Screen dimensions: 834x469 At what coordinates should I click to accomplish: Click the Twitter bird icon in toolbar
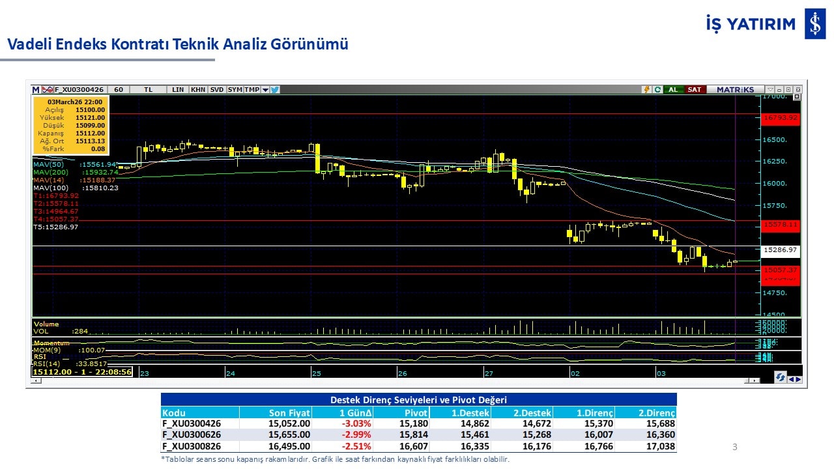[x=275, y=90]
